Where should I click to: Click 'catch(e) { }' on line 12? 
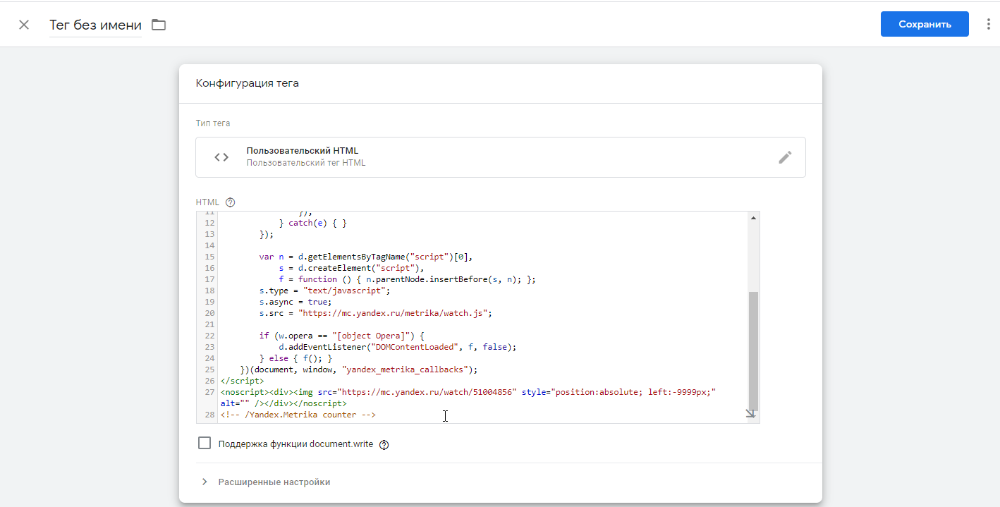coord(317,223)
